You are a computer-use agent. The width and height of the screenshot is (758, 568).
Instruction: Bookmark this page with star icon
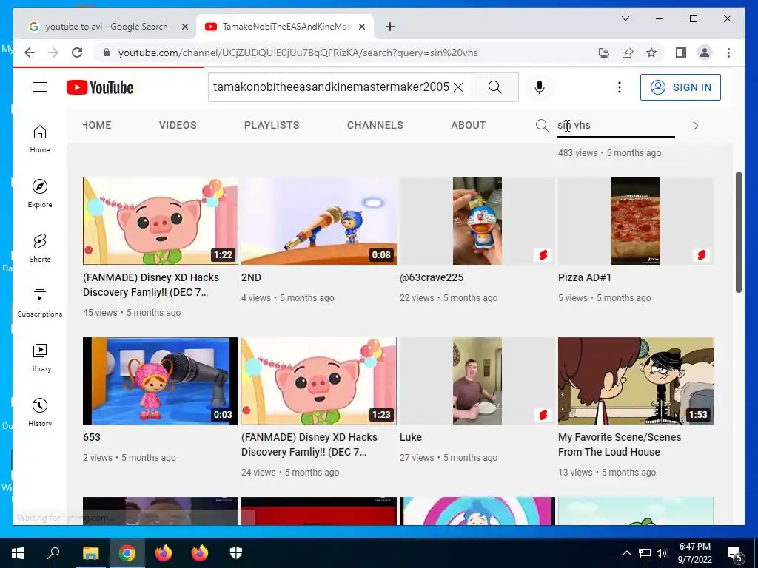pos(651,53)
